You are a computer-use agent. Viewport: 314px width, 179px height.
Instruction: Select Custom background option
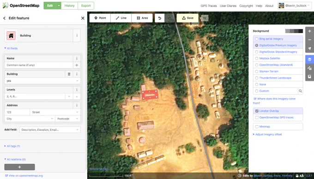pos(276,91)
